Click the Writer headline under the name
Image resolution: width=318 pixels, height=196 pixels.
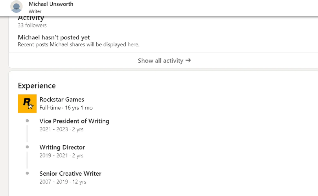35,11
